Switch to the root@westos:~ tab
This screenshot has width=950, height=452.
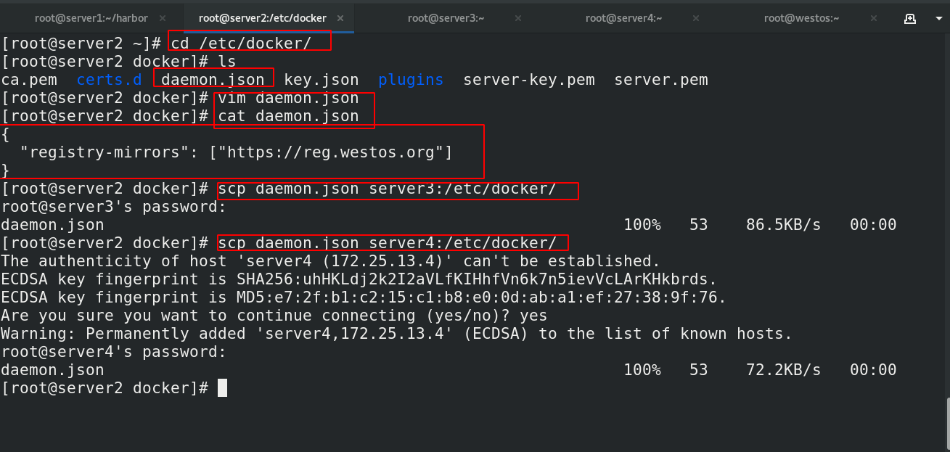801,18
